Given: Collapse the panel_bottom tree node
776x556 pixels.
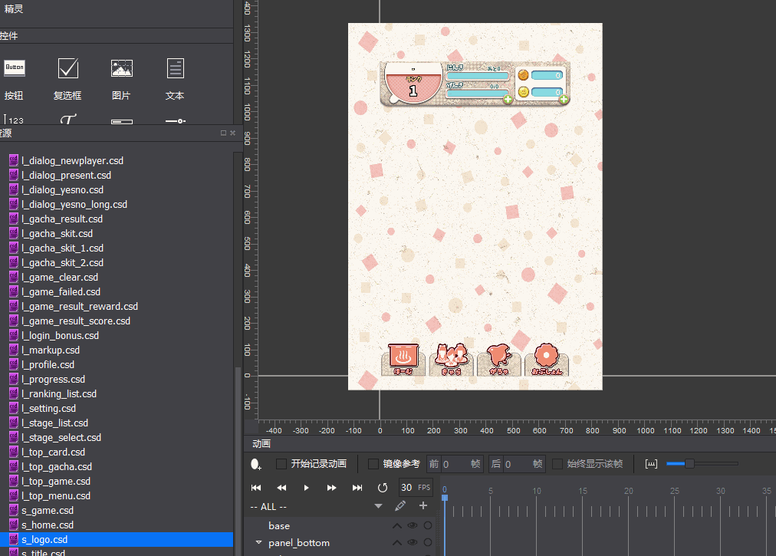Looking at the screenshot, I should pyautogui.click(x=259, y=543).
